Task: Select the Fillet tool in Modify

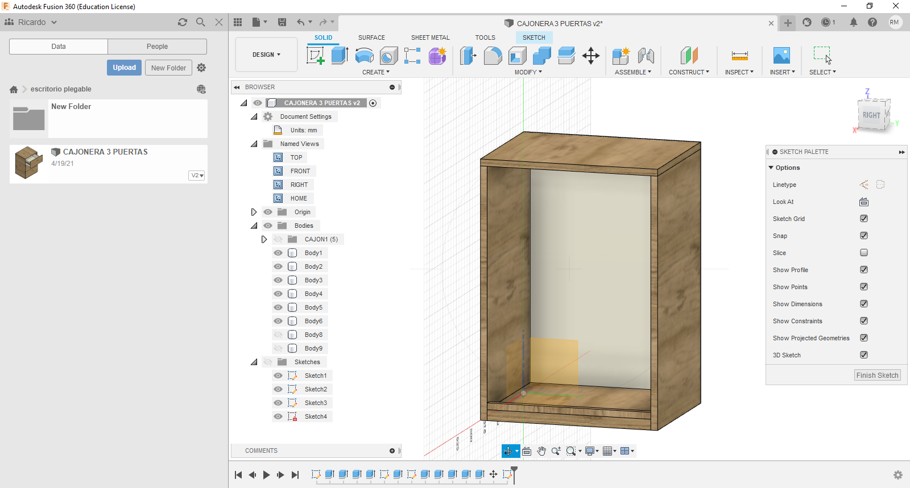Action: pos(493,56)
